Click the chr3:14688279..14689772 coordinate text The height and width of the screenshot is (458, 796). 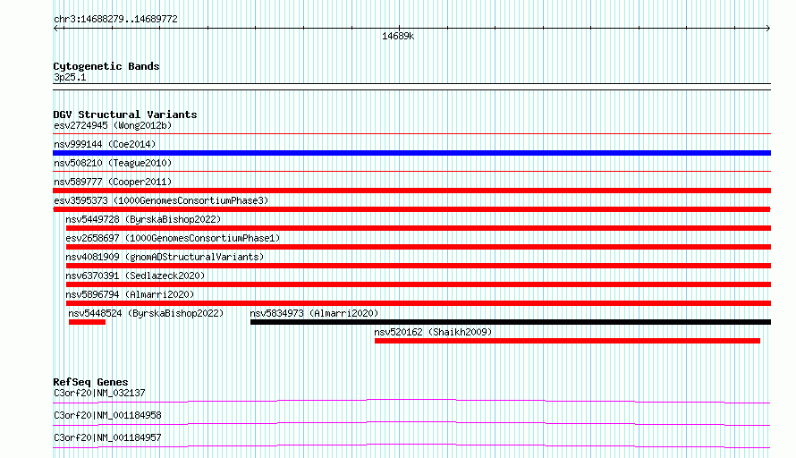tap(115, 20)
